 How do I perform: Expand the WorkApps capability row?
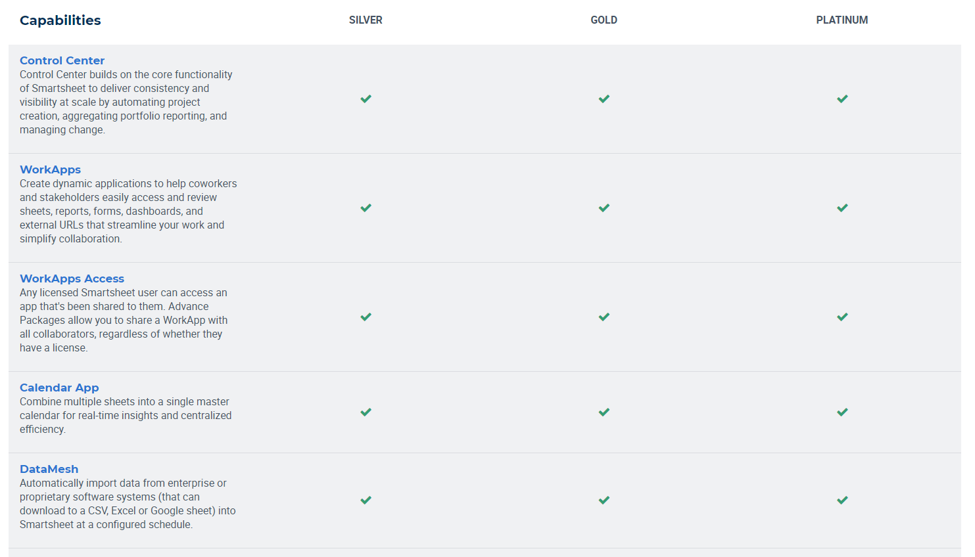50,169
